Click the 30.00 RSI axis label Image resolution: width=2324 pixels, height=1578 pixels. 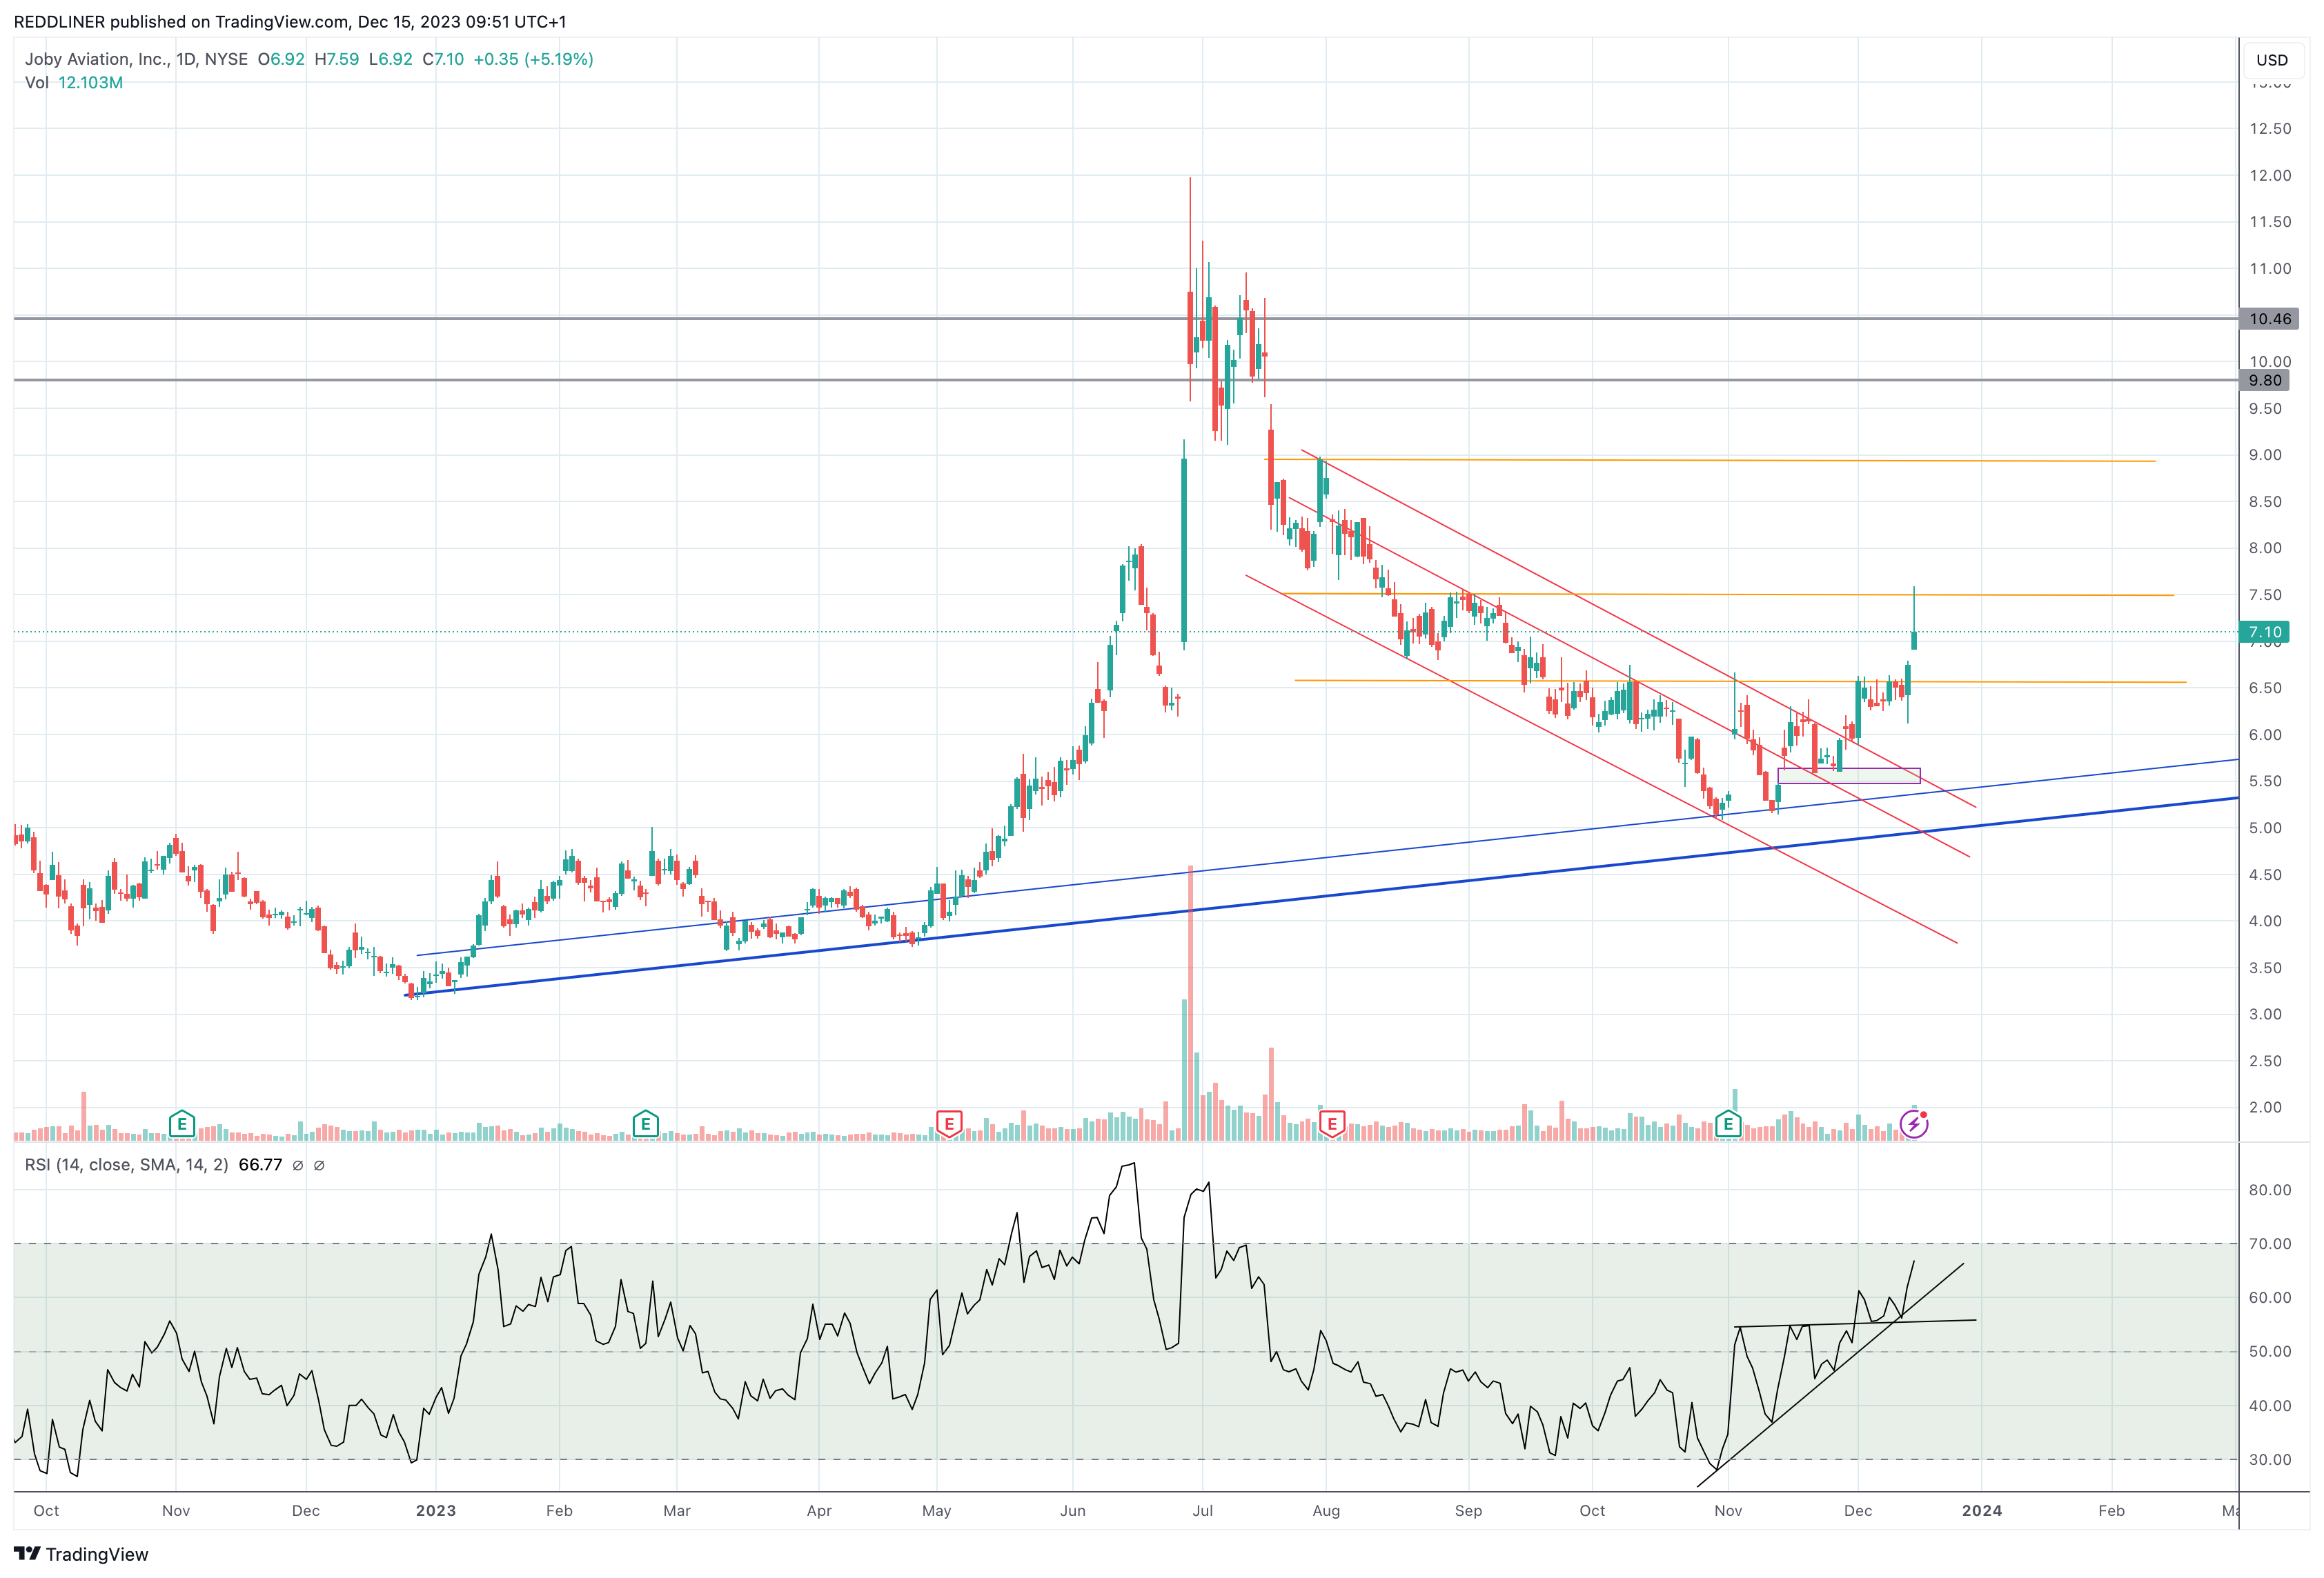pos(2270,1459)
